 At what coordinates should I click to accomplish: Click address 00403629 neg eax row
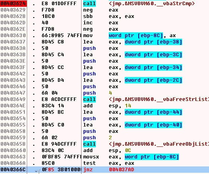tap(13, 10)
